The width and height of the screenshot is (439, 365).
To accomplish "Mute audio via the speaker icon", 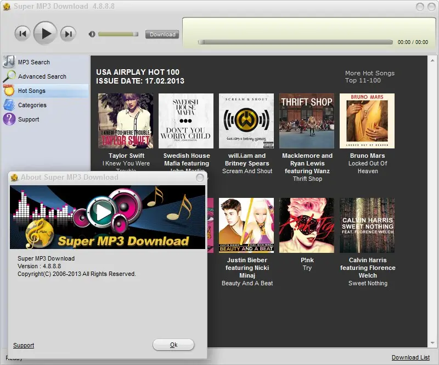I will pos(92,34).
